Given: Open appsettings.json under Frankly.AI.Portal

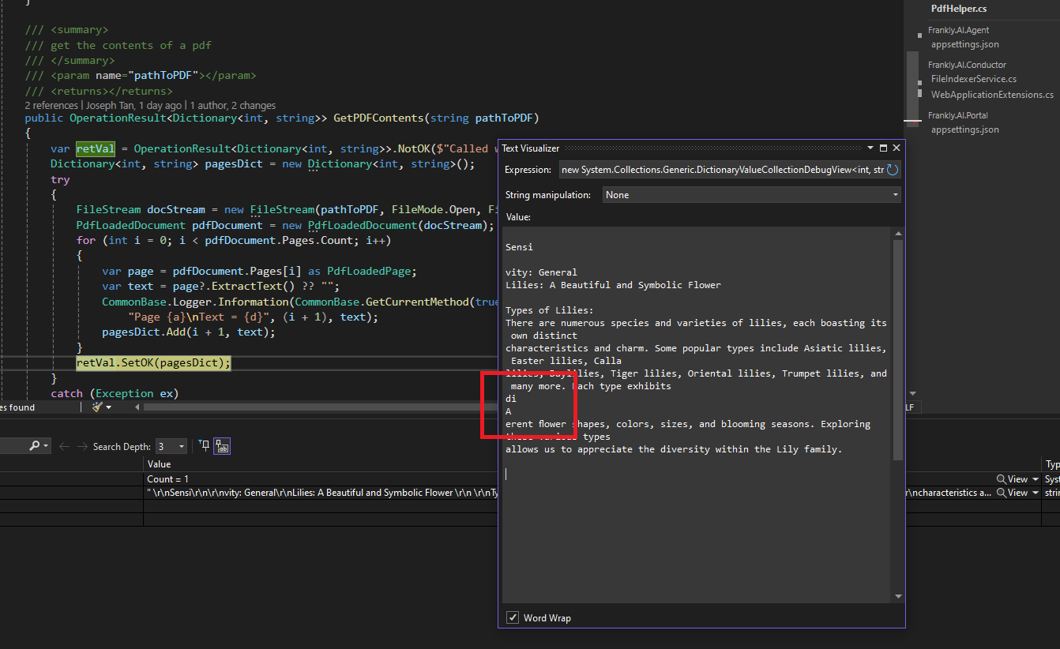Looking at the screenshot, I should coord(964,129).
